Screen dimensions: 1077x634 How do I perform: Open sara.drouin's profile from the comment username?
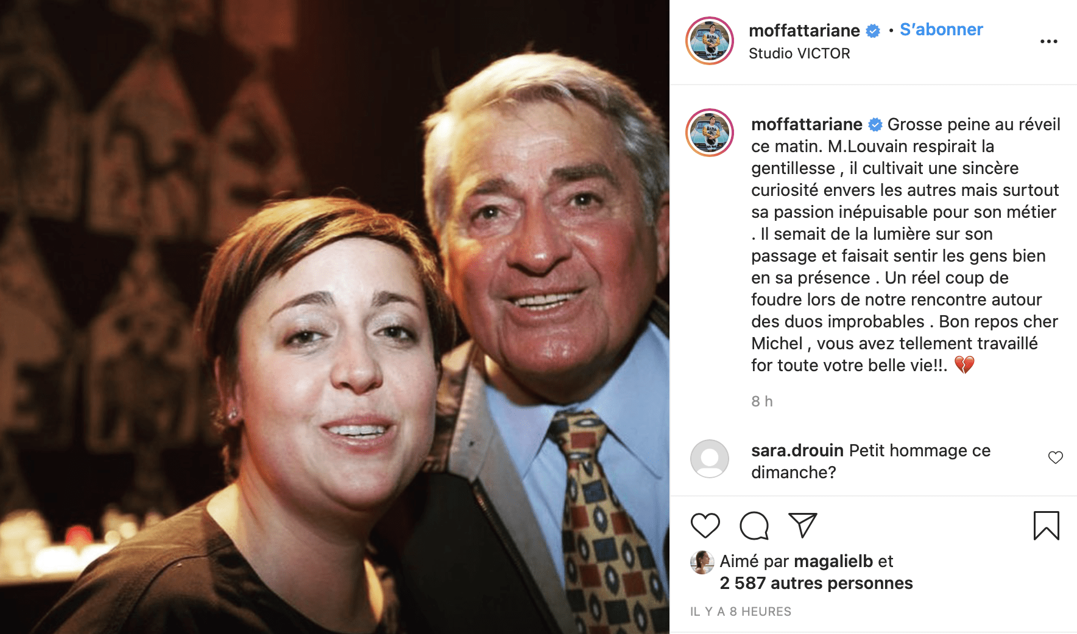pyautogui.click(x=797, y=451)
